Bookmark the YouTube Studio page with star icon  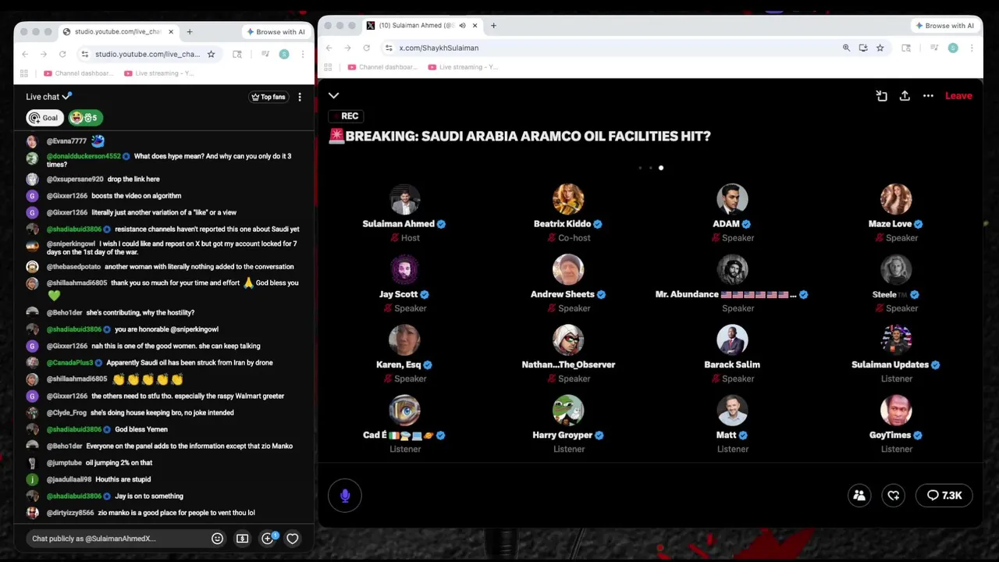pos(211,54)
